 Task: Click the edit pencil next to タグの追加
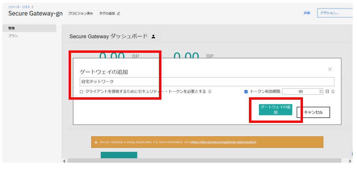point(118,13)
